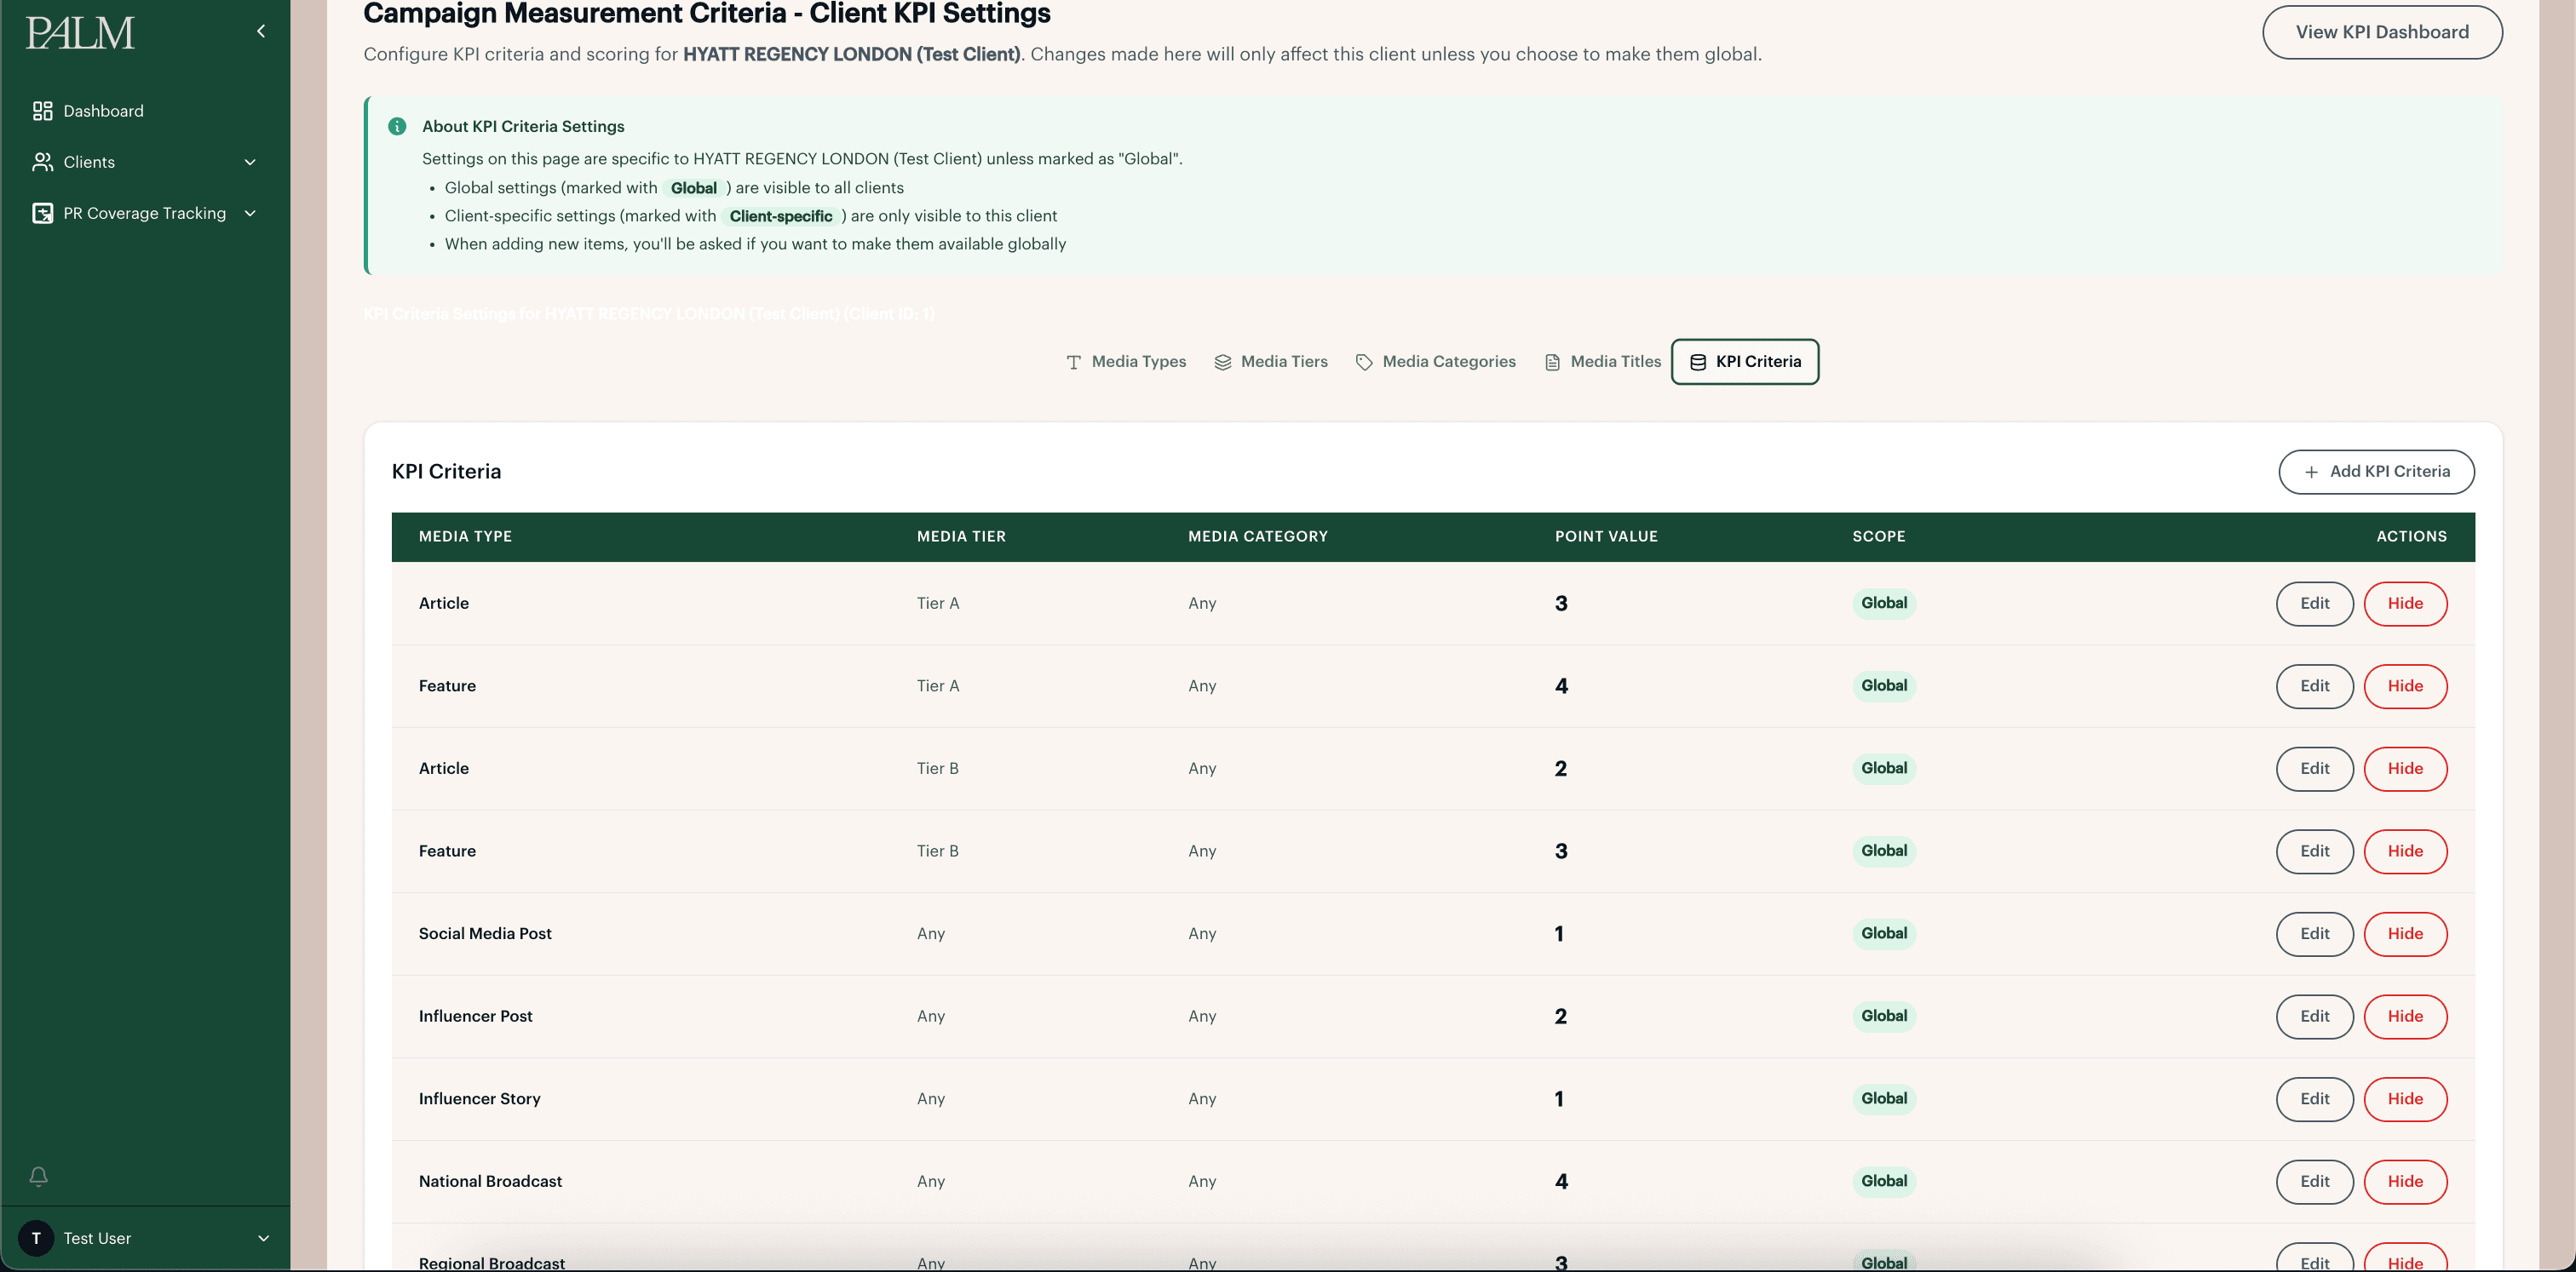Open the Test User dropdown chevron
The width and height of the screenshot is (2576, 1272).
(264, 1238)
